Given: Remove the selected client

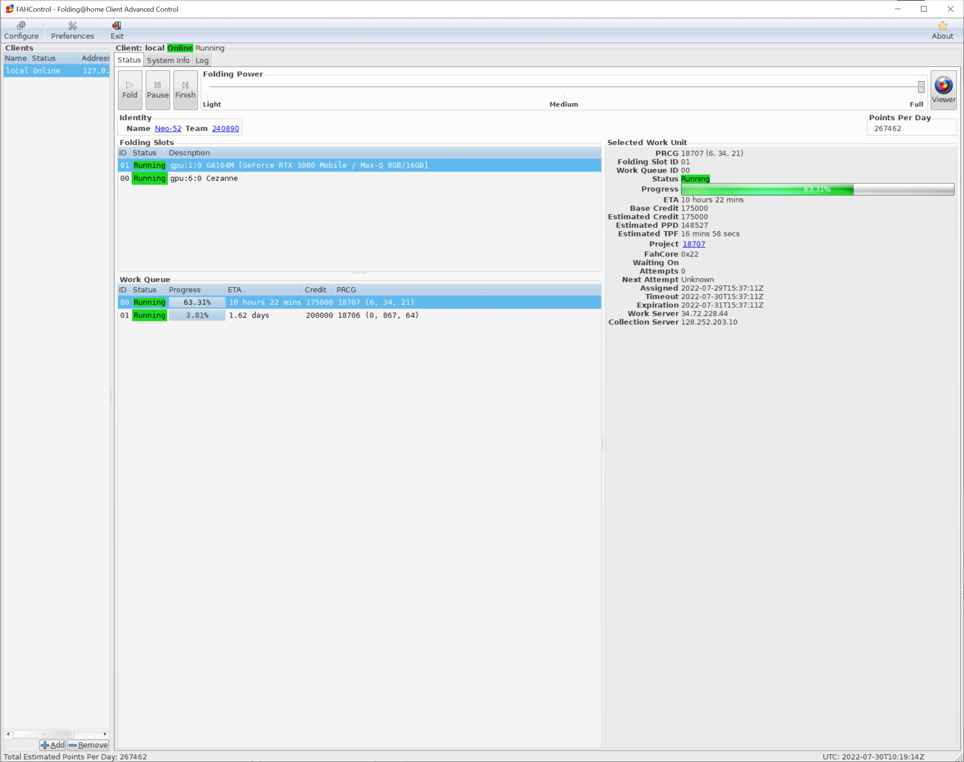Looking at the screenshot, I should [88, 745].
